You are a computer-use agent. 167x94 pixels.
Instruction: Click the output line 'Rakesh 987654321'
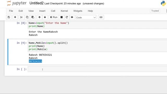40,55
